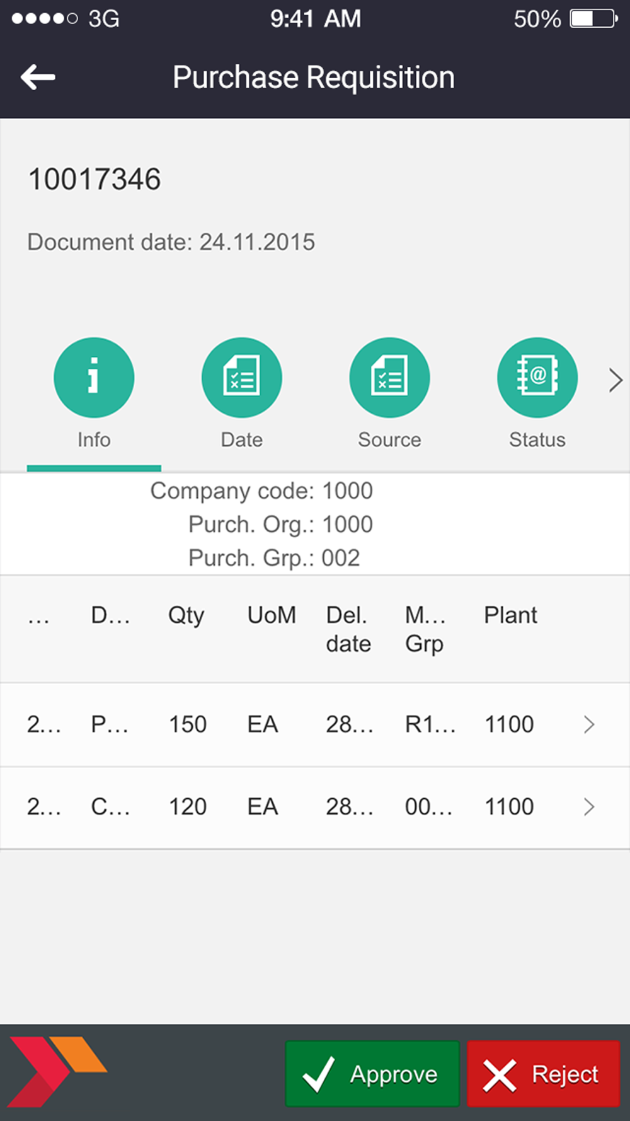Show more tabs with right chevron
The image size is (630, 1121).
tap(616, 380)
